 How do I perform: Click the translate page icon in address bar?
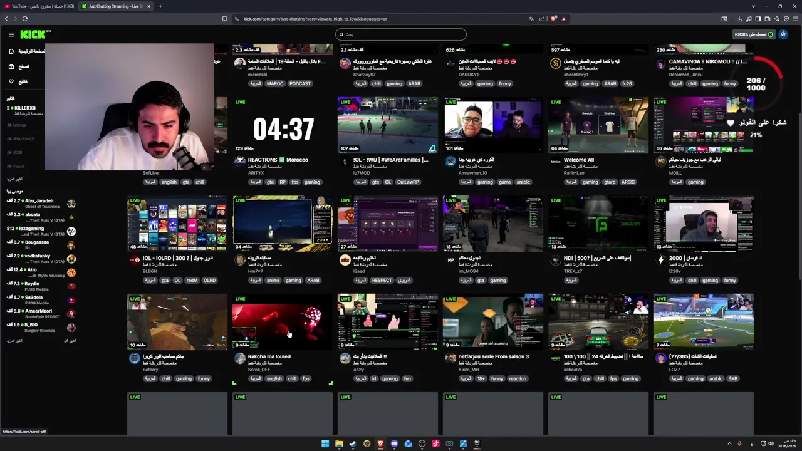point(530,19)
